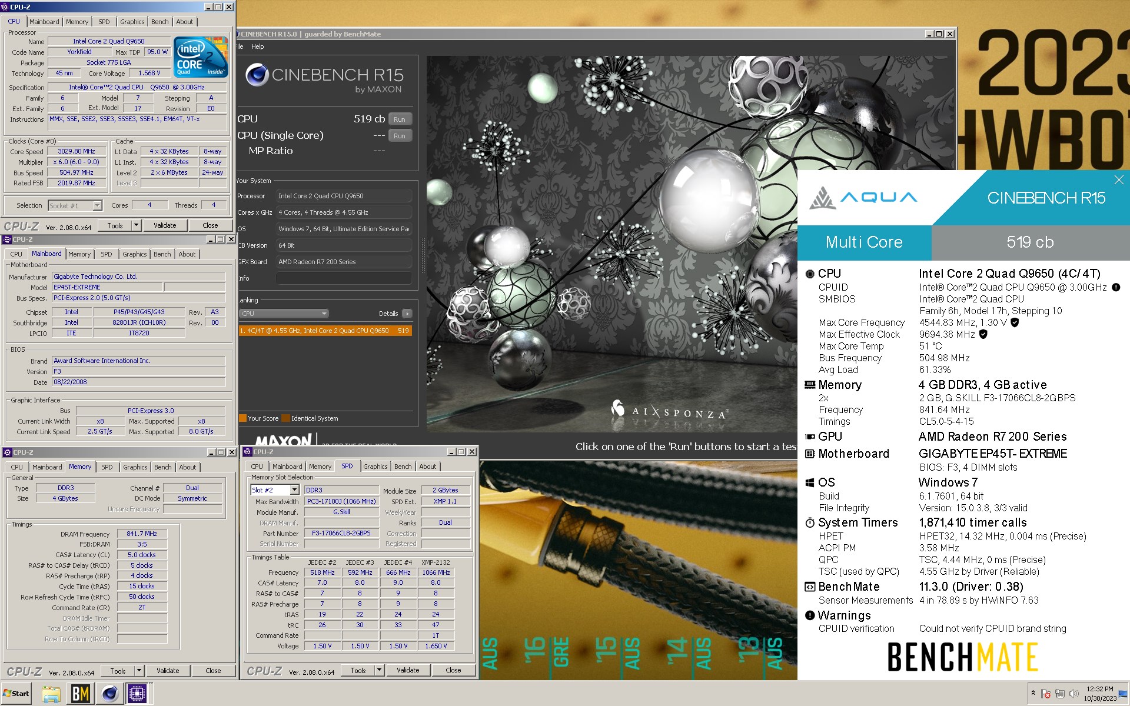Open the Cinebench Ranking CPU dropdown
This screenshot has height=706, width=1130.
284,314
